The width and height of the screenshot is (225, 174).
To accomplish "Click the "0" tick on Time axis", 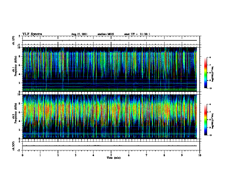I will click(22, 155).
